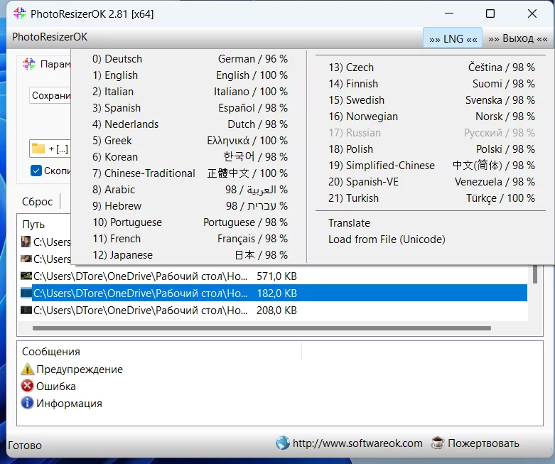Click the warning triangle icon next to Предупреждение
Viewport: 555px width, 464px height.
point(27,369)
